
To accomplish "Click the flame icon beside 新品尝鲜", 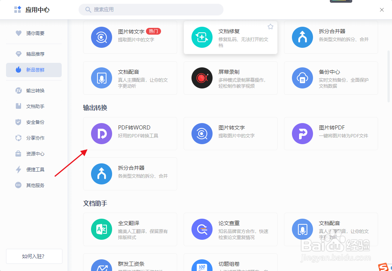I will pos(18,70).
